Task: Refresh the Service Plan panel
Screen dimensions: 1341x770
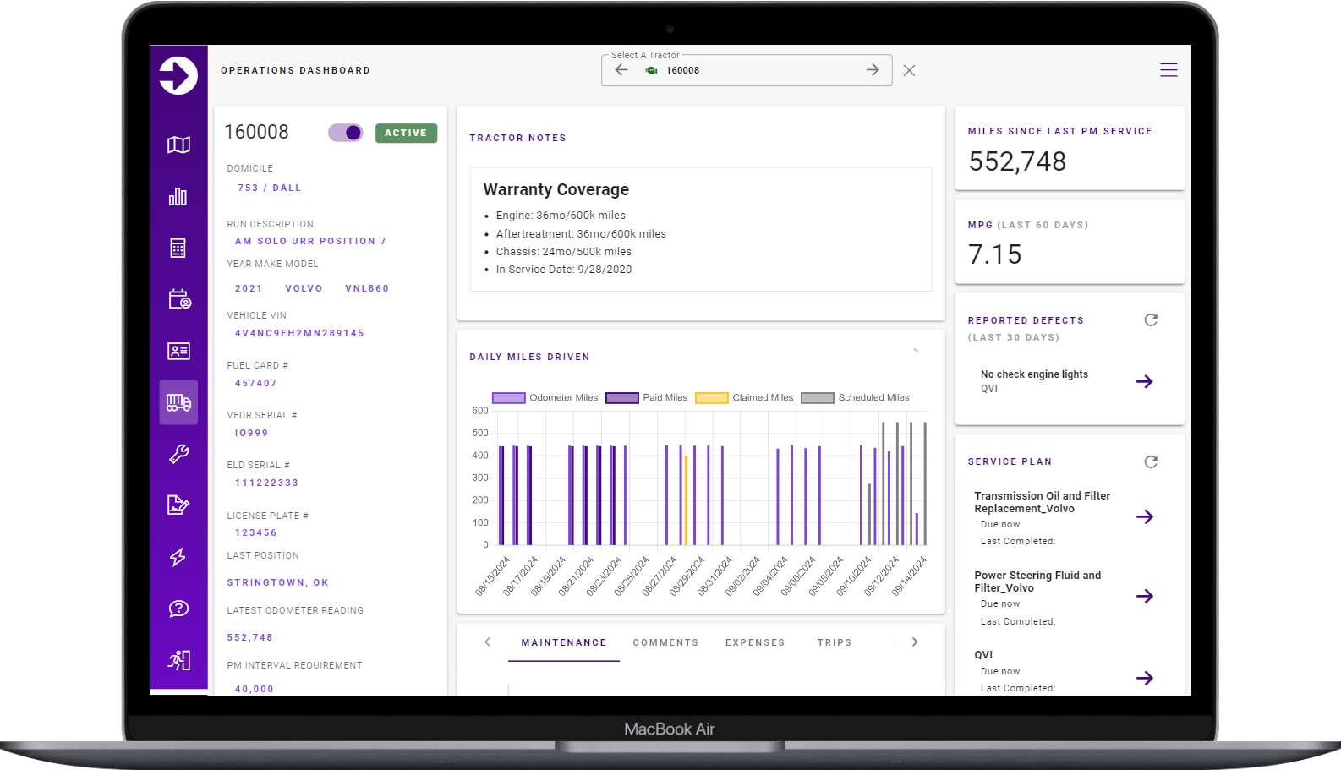Action: click(x=1151, y=462)
